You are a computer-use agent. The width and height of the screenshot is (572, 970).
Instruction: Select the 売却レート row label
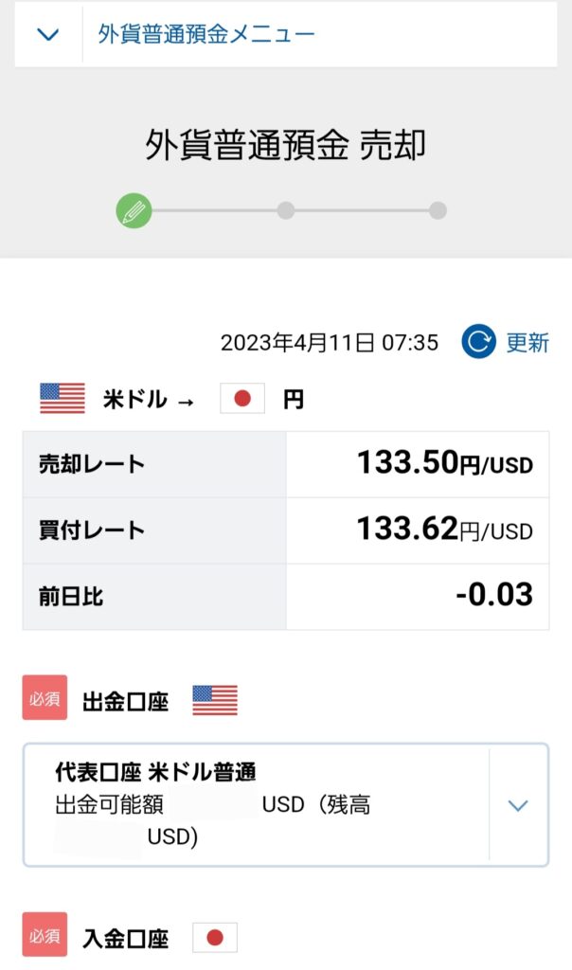tap(92, 464)
